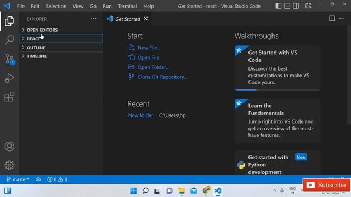
Task: Click the New badge on Python walkthrough
Action: [301, 157]
